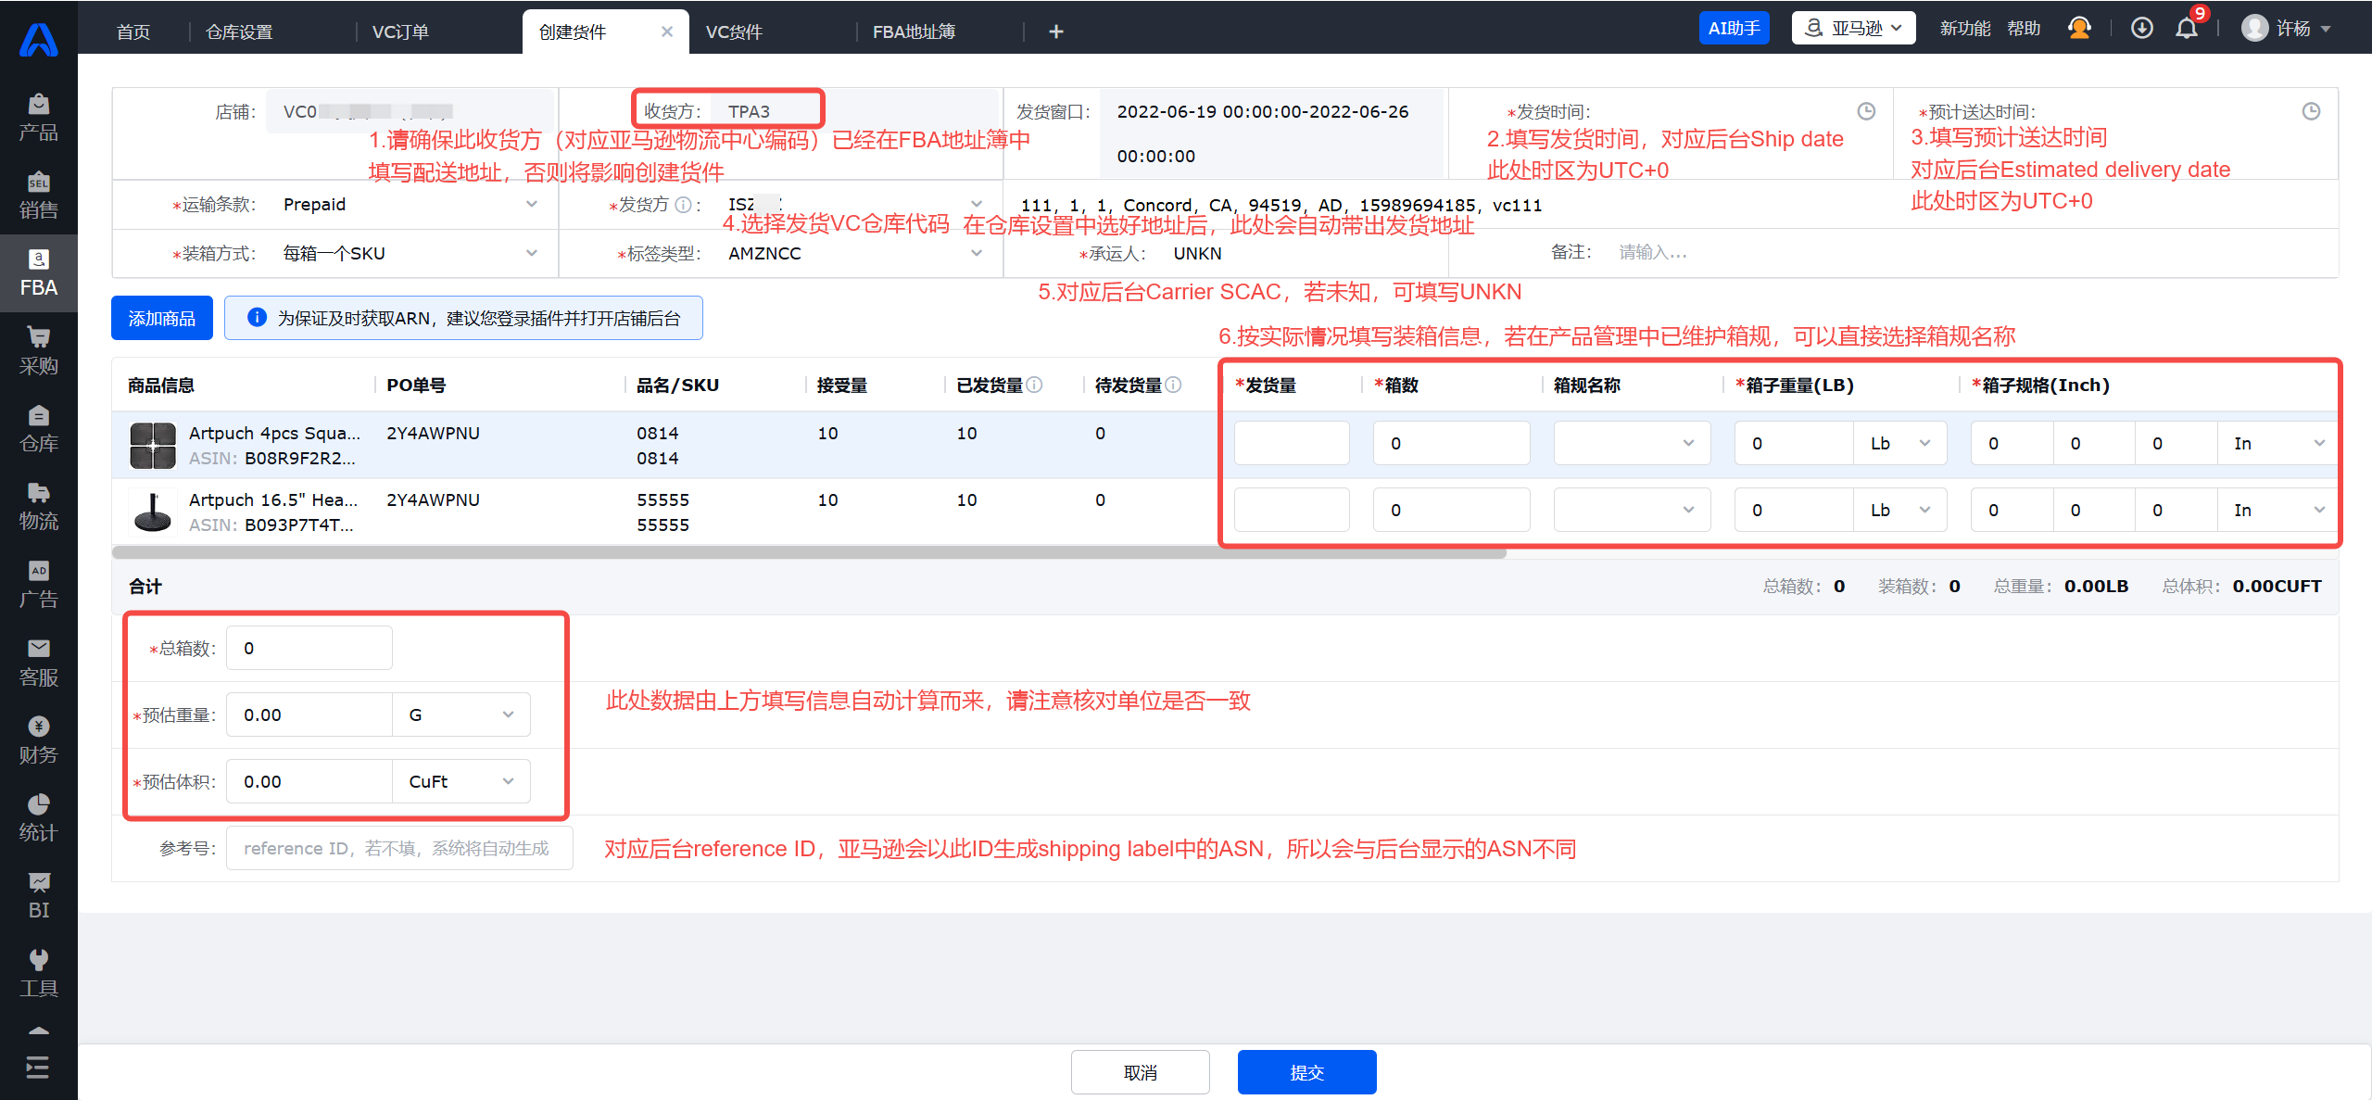Click the customer support headset icon

[x=2079, y=29]
